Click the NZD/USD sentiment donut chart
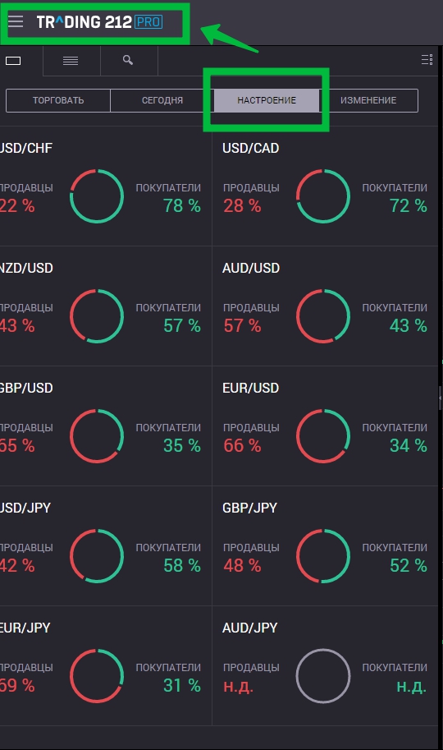This screenshot has height=750, width=443. click(x=97, y=316)
